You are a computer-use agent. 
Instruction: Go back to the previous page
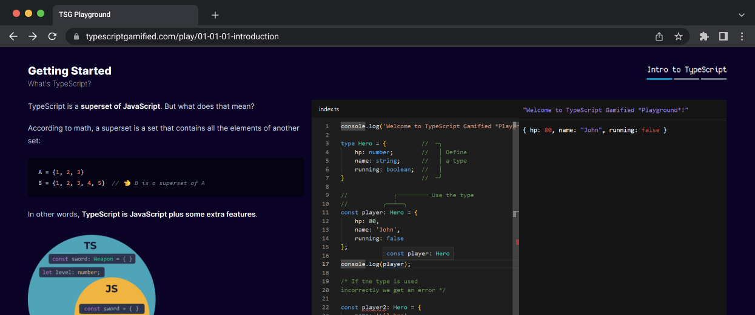pyautogui.click(x=13, y=36)
